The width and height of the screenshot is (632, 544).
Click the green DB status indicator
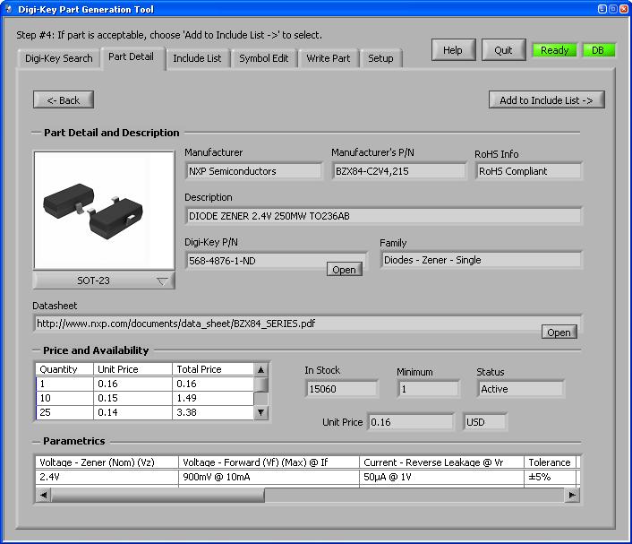click(x=598, y=50)
